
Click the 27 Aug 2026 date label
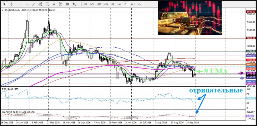click(176, 122)
